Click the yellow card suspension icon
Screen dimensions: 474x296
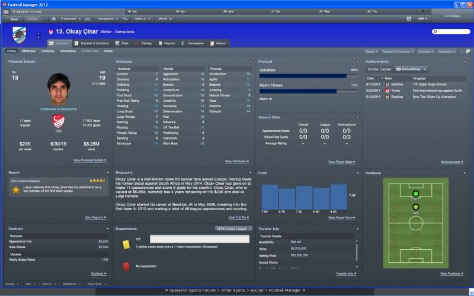pos(126,243)
